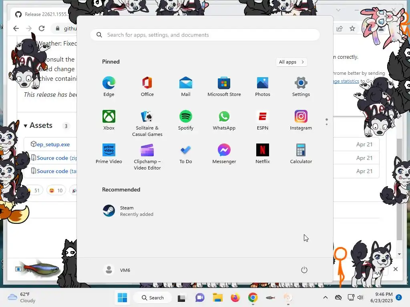Open WhatsApp pinned app
Screen dimensions: 410x307
[x=224, y=120]
